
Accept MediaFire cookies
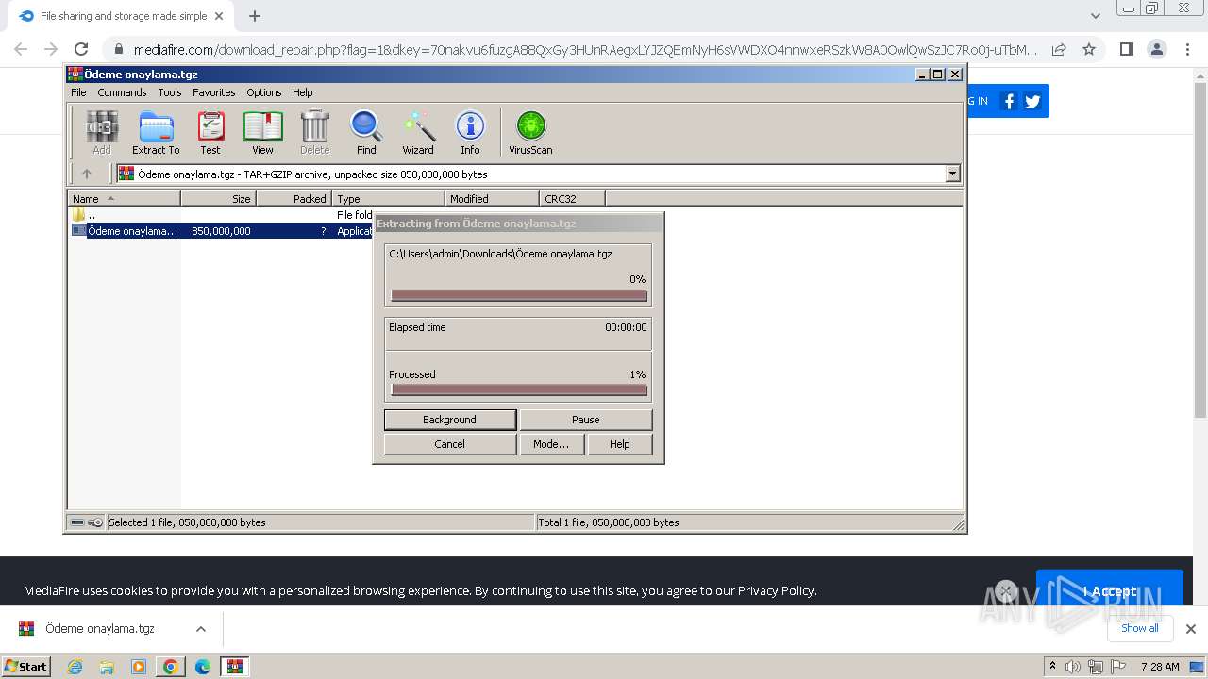[x=1110, y=591]
